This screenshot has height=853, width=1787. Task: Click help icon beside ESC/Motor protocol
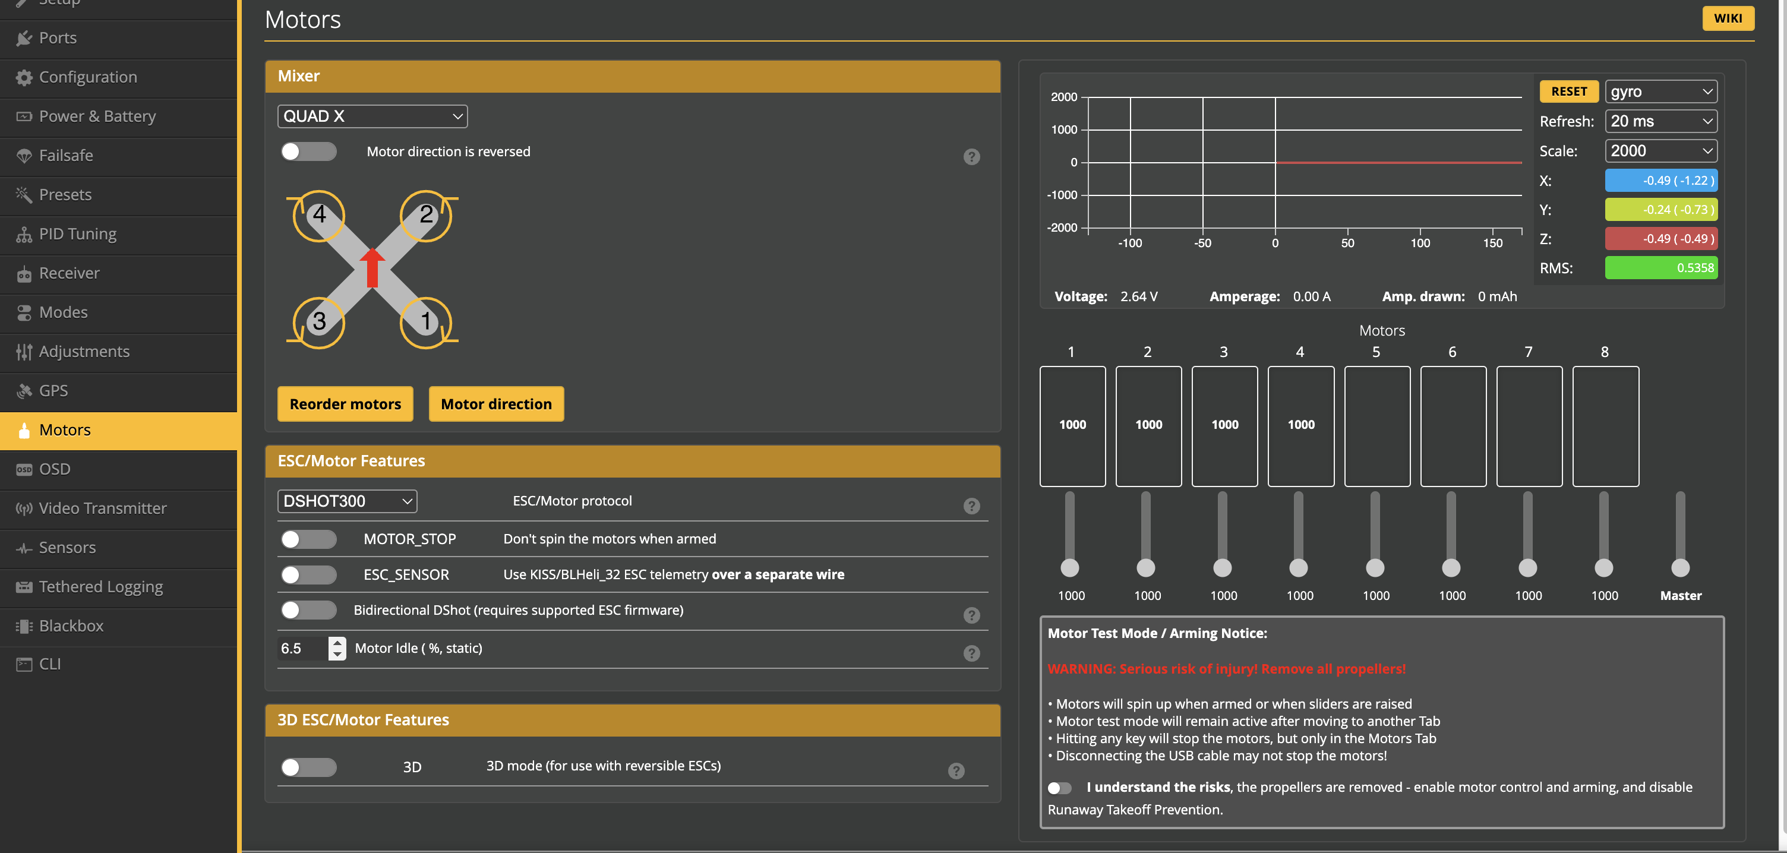click(x=971, y=506)
